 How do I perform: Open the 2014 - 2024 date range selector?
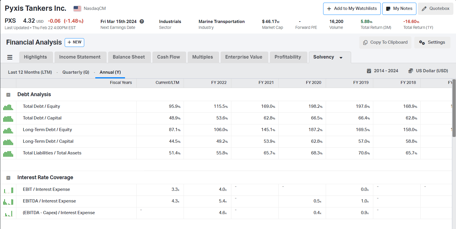point(382,71)
